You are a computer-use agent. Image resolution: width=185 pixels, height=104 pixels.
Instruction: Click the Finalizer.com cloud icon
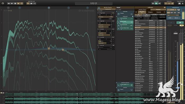pos(179,3)
